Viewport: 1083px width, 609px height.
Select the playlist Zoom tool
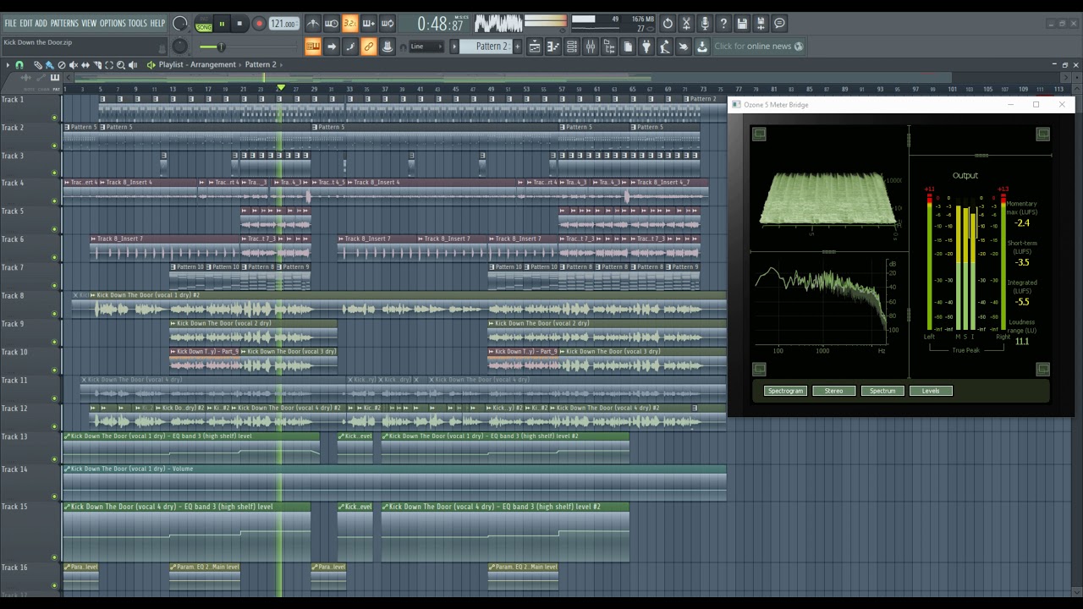click(x=120, y=65)
